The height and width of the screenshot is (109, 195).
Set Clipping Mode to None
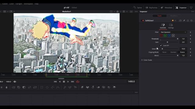(x=164, y=52)
